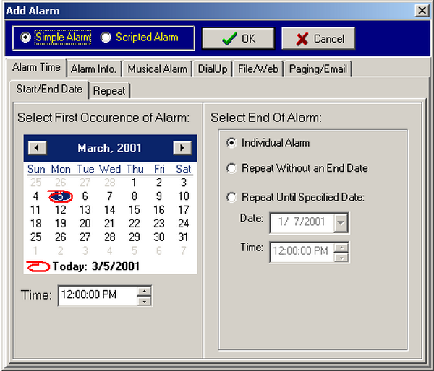Viewport: 434px width, 371px height.
Task: Open the File/Web tab
Action: click(x=258, y=69)
